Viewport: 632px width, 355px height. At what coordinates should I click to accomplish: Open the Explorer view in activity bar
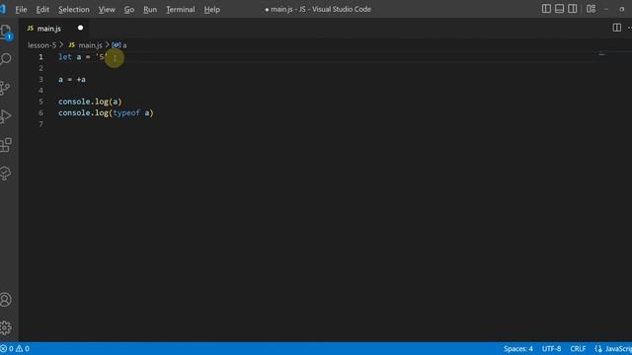[x=6, y=32]
